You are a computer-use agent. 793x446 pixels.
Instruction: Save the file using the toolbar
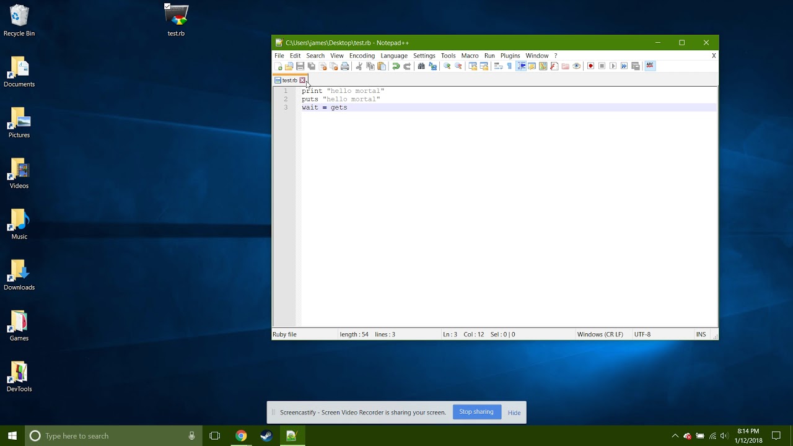(300, 66)
